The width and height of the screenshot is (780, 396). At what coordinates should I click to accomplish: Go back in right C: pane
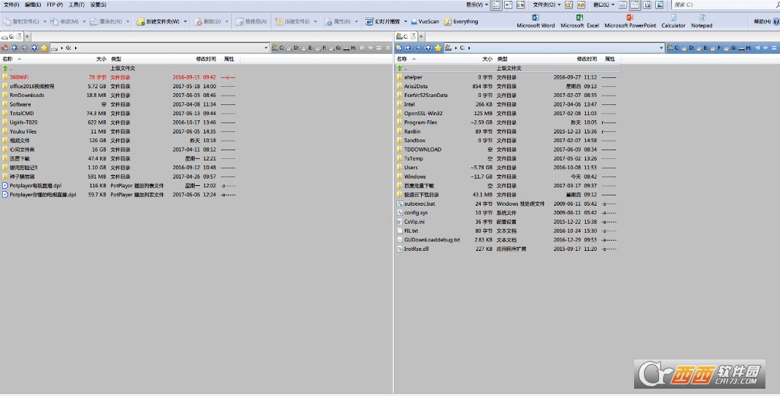point(409,47)
